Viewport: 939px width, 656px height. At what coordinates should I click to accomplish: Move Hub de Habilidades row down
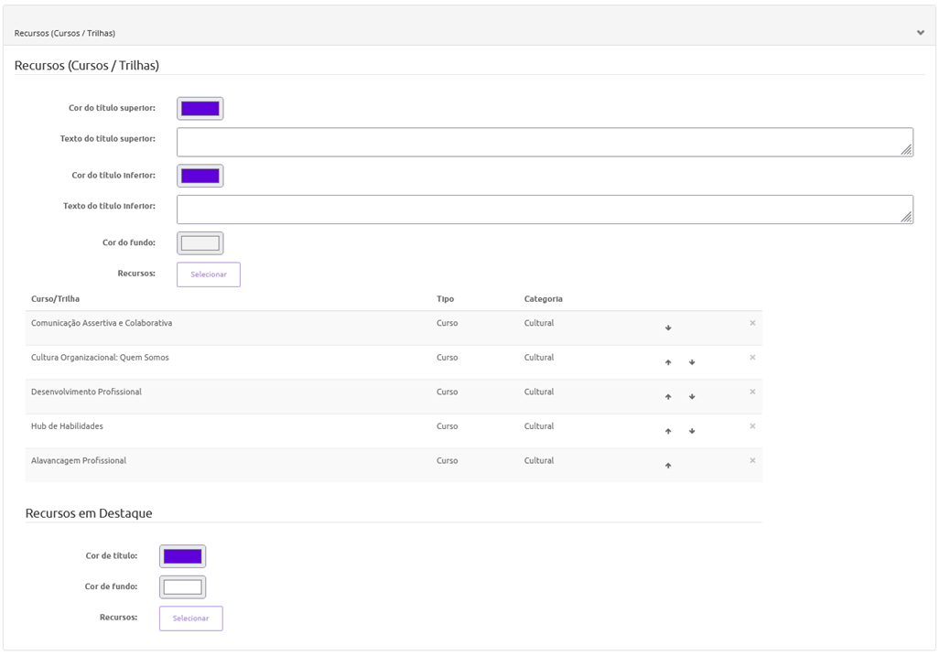coord(692,431)
